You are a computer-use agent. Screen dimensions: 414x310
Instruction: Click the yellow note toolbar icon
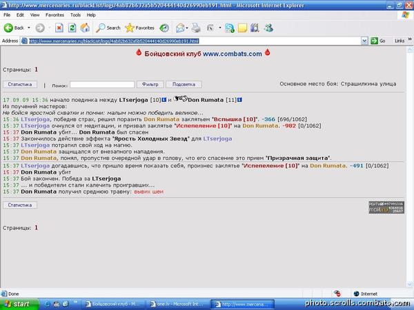(242, 28)
